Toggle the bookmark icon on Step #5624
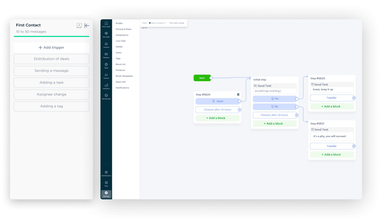384x224 pixels. point(238,95)
